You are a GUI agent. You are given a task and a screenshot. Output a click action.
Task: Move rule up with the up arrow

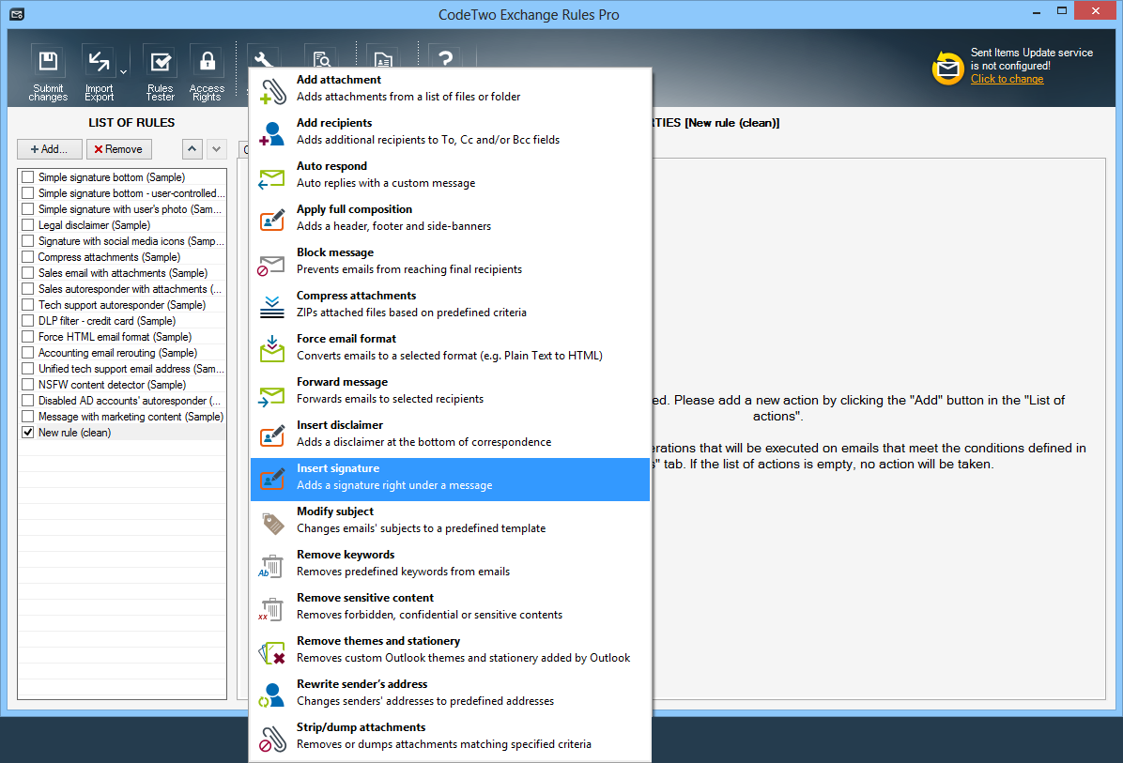[192, 149]
